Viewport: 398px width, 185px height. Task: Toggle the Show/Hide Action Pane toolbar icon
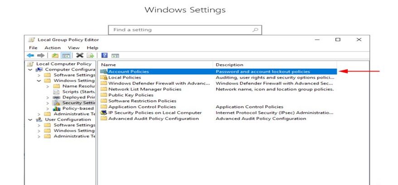(x=115, y=56)
